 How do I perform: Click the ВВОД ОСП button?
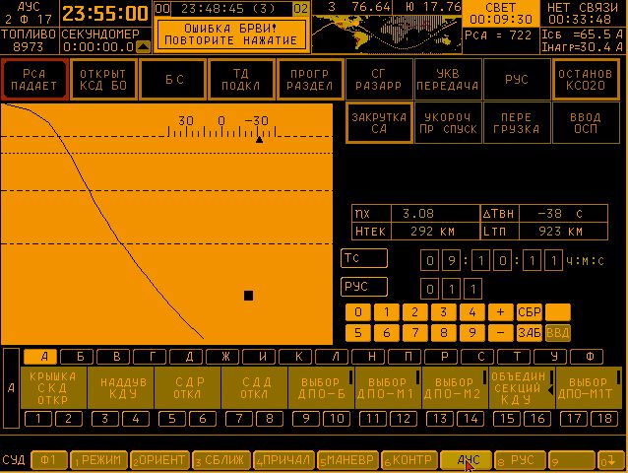click(x=586, y=122)
